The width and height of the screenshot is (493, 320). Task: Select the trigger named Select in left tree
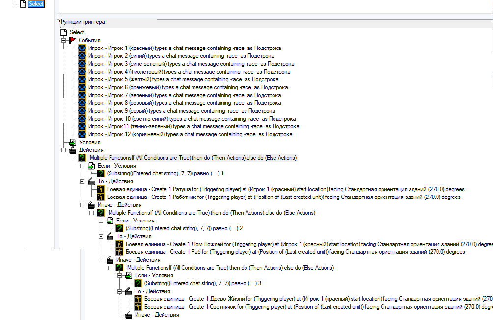(36, 4)
